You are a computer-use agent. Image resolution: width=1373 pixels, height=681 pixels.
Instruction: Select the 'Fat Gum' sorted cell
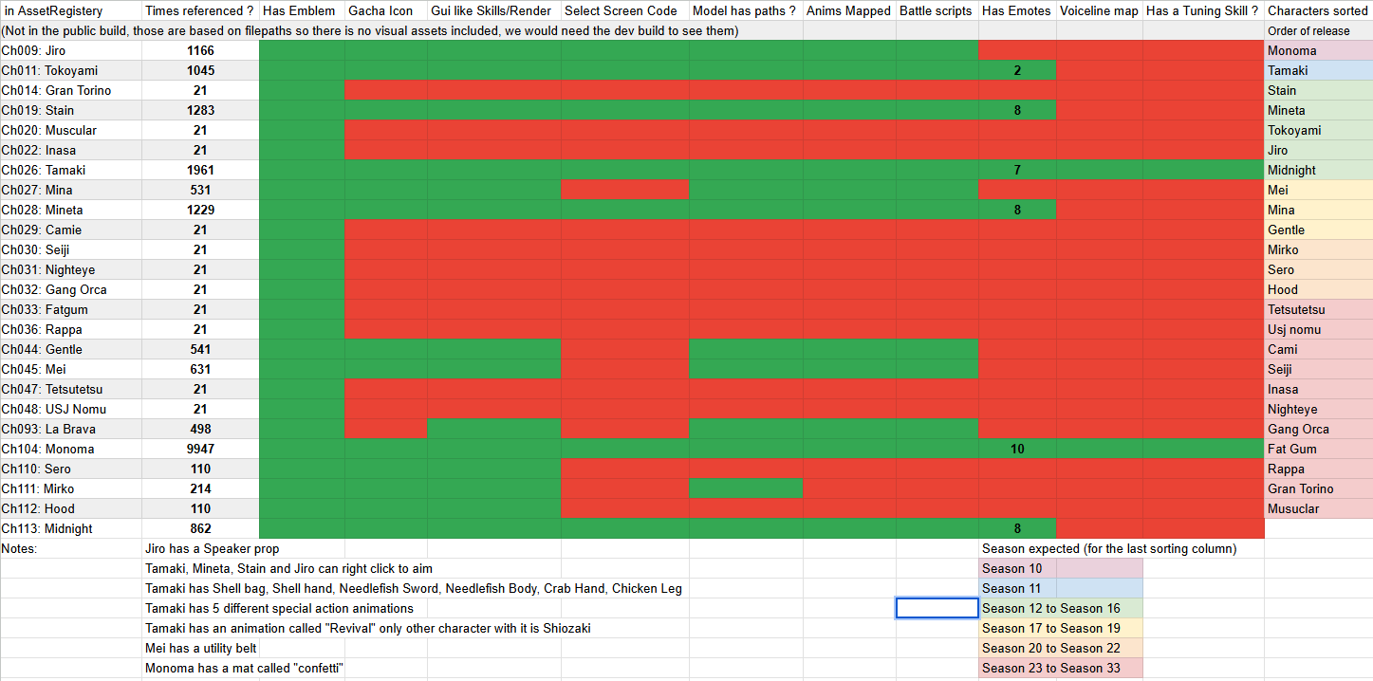(x=1318, y=449)
